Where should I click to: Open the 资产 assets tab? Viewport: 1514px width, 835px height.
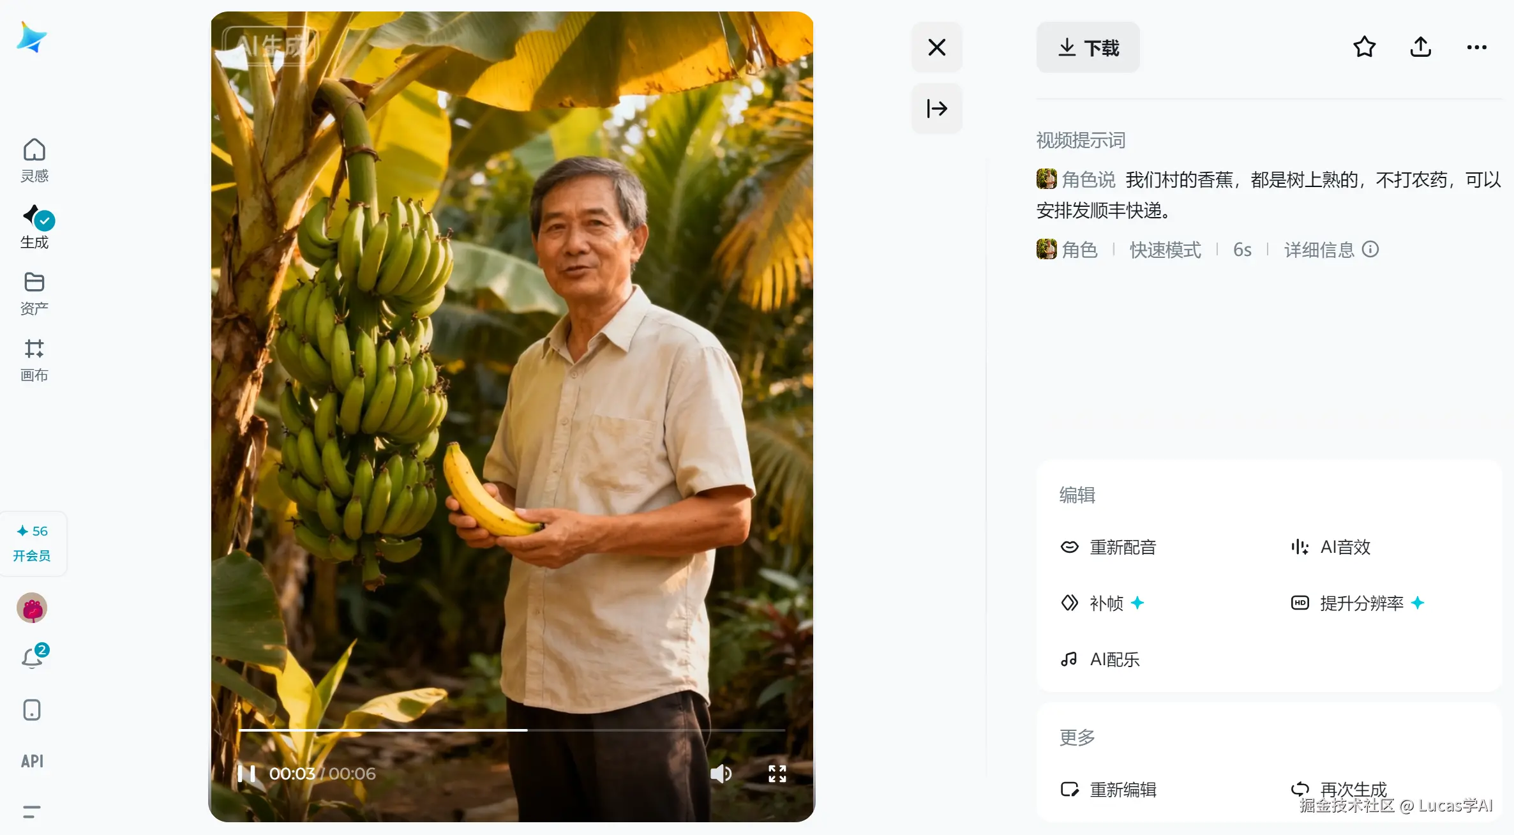[x=34, y=293]
